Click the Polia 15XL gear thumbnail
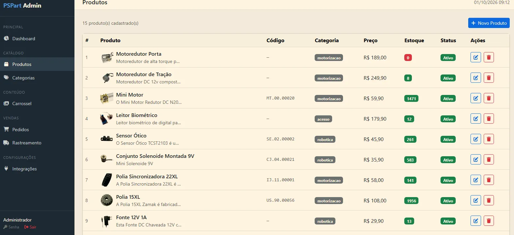This screenshot has height=235, width=514. pyautogui.click(x=107, y=200)
